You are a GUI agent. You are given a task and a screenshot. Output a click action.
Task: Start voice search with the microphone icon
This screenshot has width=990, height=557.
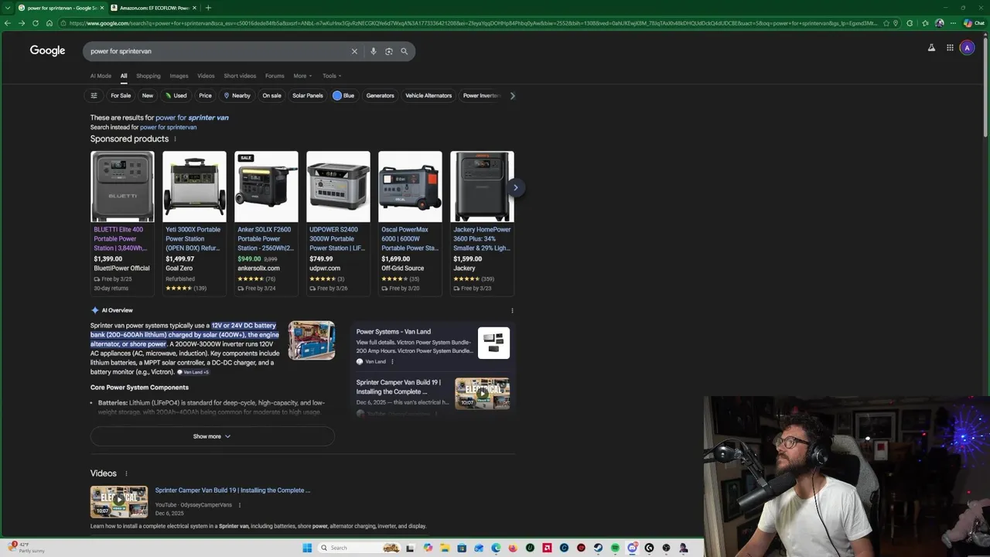click(x=373, y=51)
